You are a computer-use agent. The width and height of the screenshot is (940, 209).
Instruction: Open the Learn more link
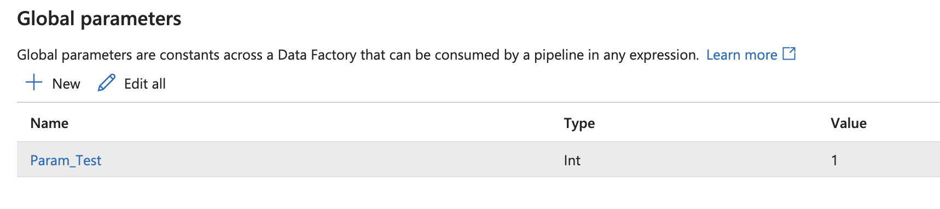(x=741, y=55)
